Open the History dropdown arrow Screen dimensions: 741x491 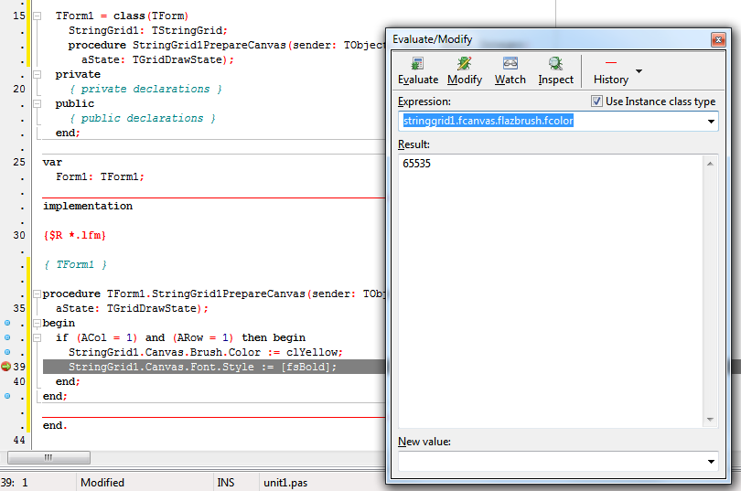639,71
